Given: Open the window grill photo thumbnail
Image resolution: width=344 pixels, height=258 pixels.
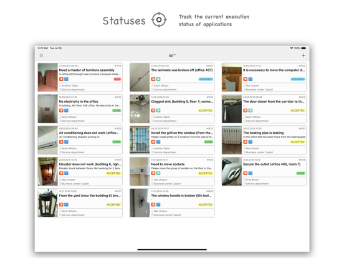Looking at the screenshot, I should 140,140.
